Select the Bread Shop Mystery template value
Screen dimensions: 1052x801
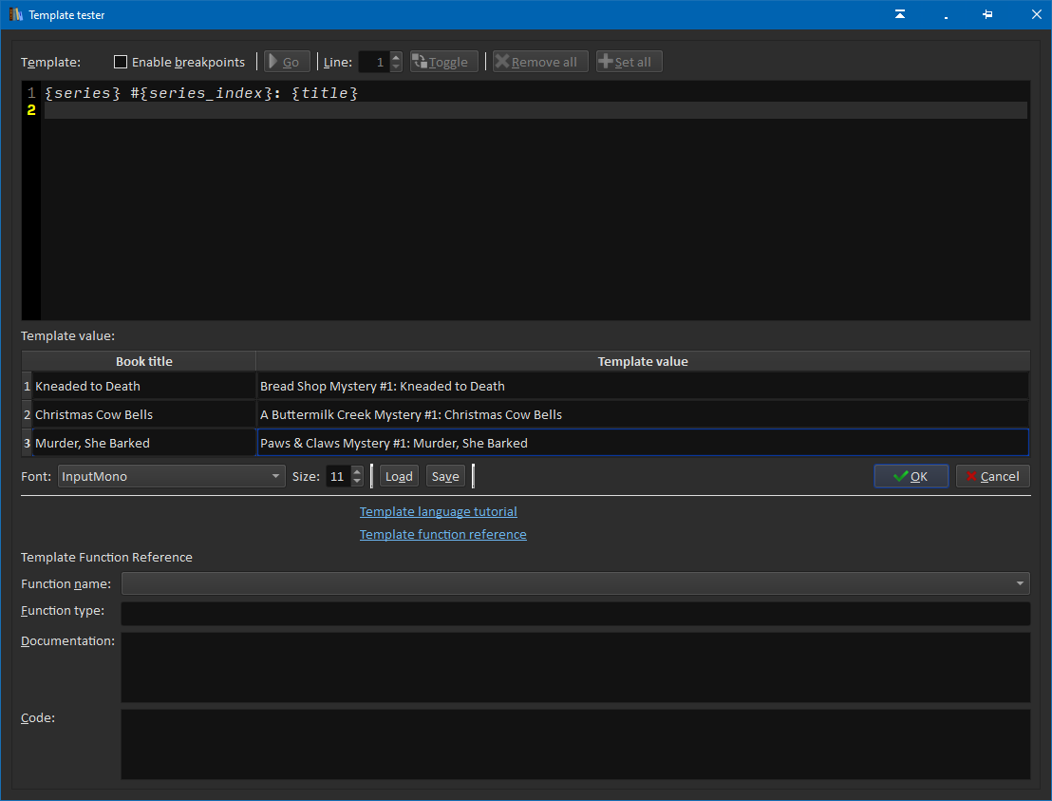(643, 386)
